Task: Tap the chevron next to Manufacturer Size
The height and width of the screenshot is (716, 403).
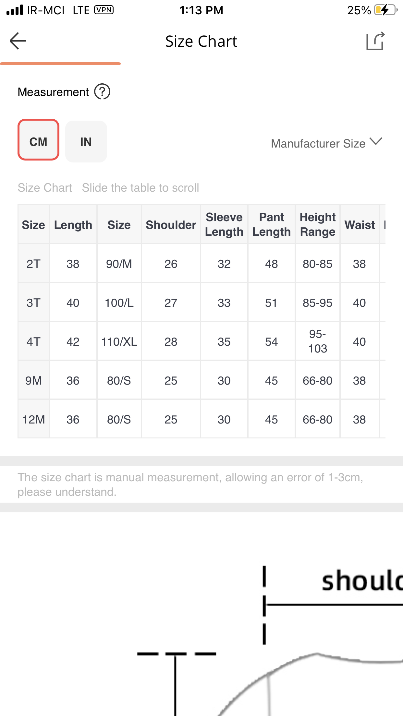Action: [376, 141]
